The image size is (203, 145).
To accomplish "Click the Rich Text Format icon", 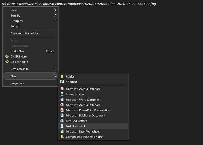I will pos(62,121).
